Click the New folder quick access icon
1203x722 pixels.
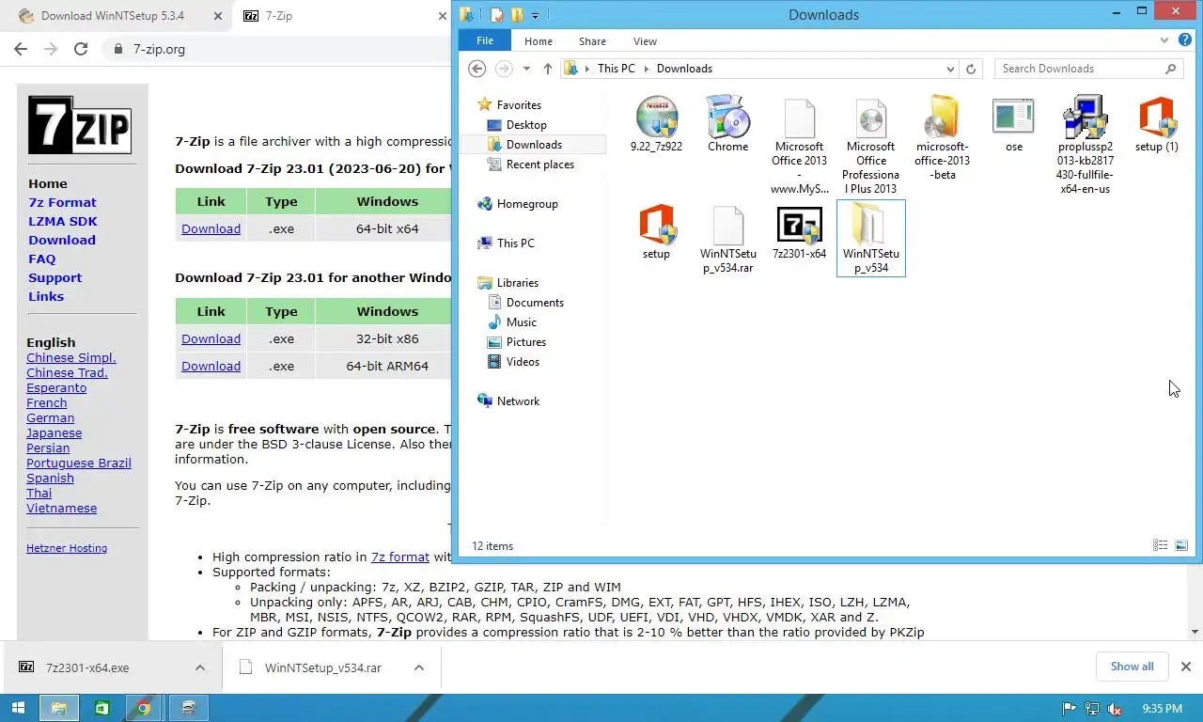516,15
